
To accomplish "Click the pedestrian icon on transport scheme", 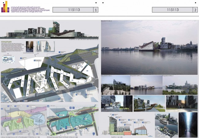I will click(x=70, y=108).
